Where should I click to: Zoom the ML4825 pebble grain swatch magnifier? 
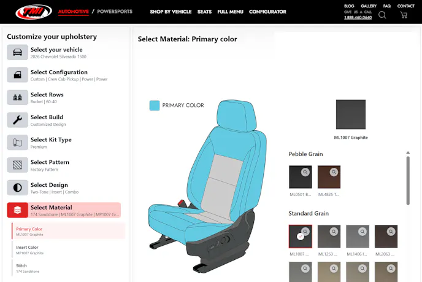click(x=334, y=172)
